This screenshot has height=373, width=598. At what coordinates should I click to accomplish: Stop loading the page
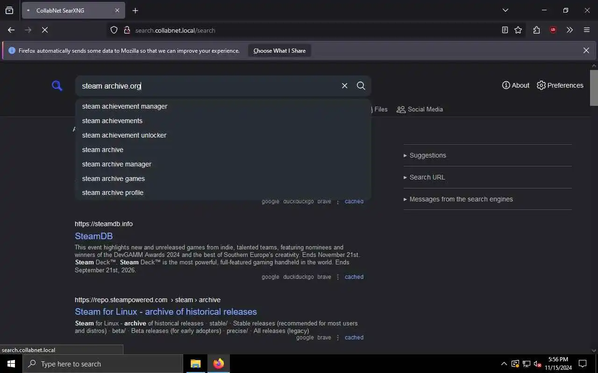point(45,30)
